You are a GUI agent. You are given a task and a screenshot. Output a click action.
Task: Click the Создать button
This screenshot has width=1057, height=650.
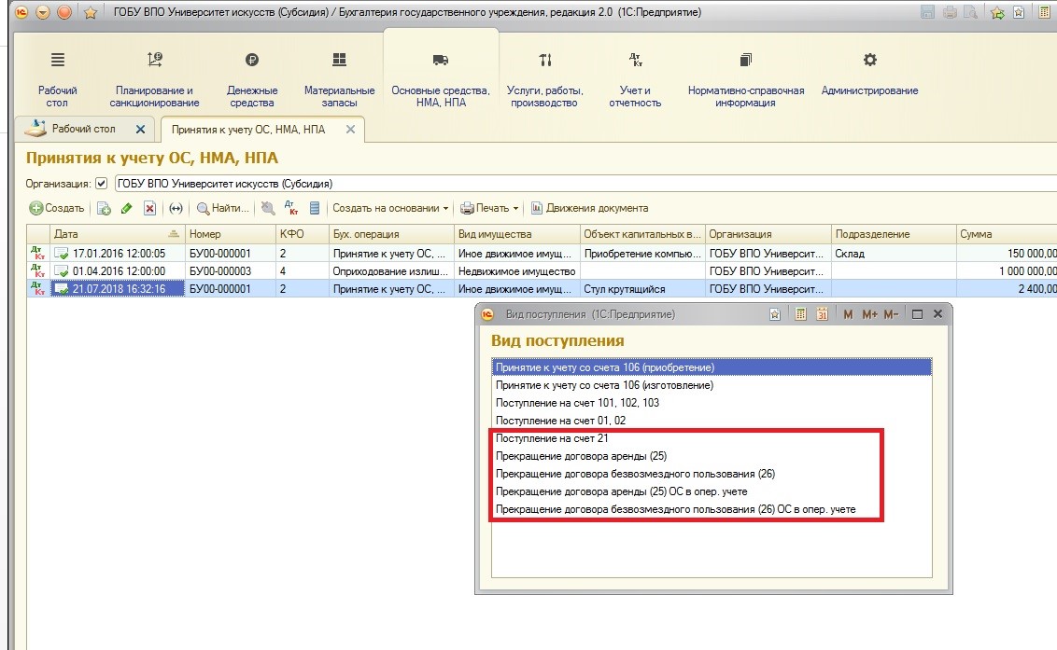tap(57, 208)
